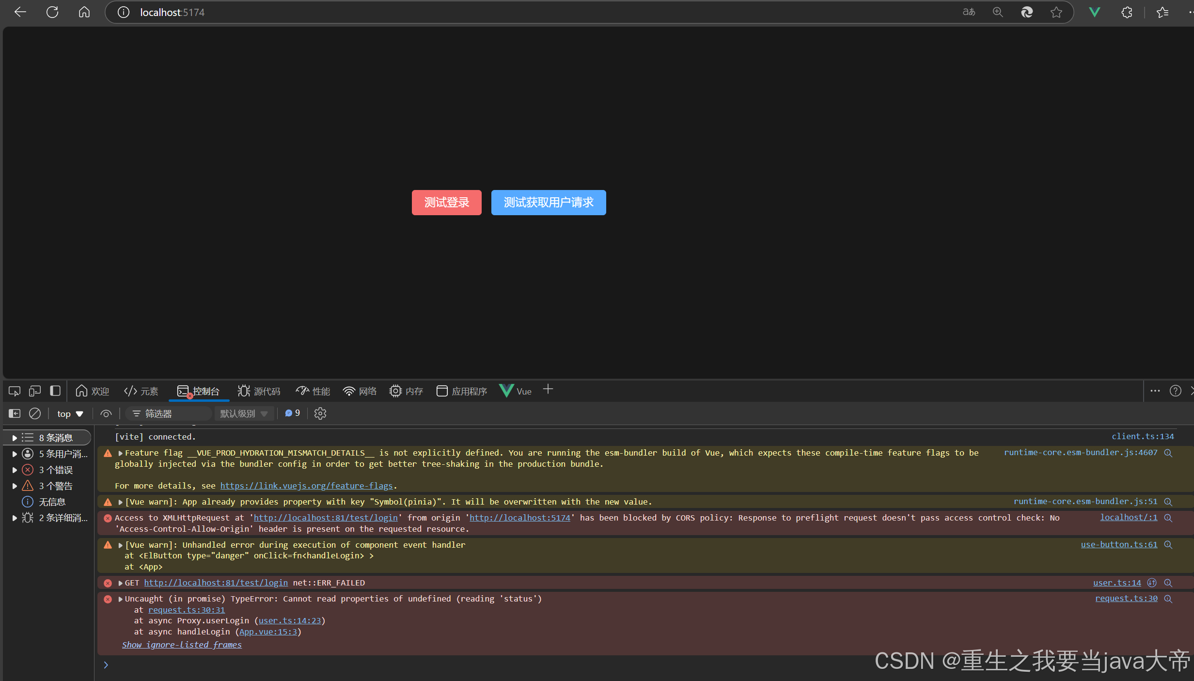Click the Vue devtools browser extension icon

pos(1094,13)
